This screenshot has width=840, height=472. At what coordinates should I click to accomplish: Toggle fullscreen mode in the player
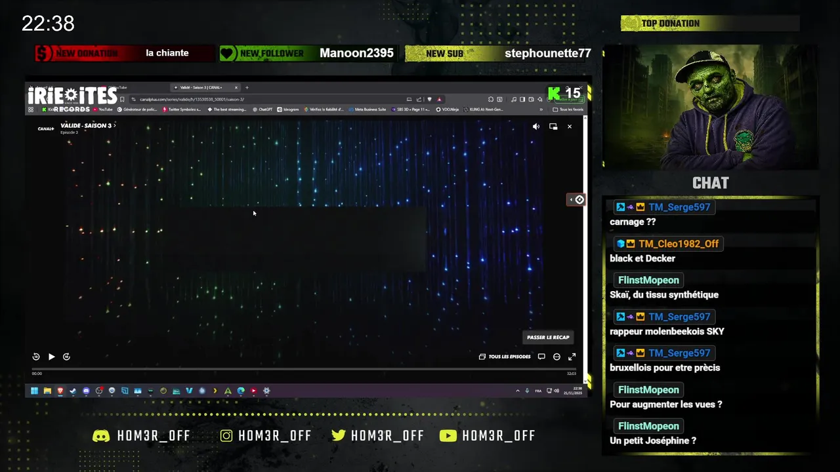(572, 357)
